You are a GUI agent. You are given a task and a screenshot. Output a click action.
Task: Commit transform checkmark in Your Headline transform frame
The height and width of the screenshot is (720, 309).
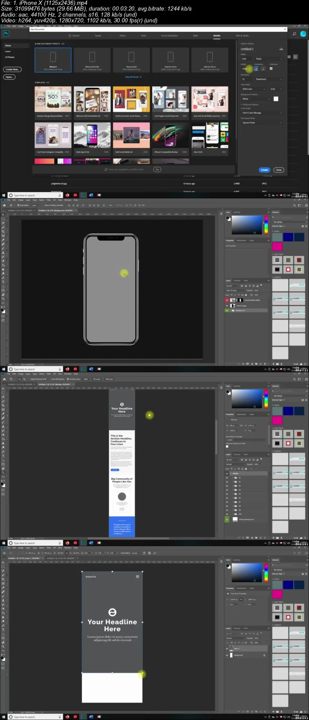click(154, 553)
